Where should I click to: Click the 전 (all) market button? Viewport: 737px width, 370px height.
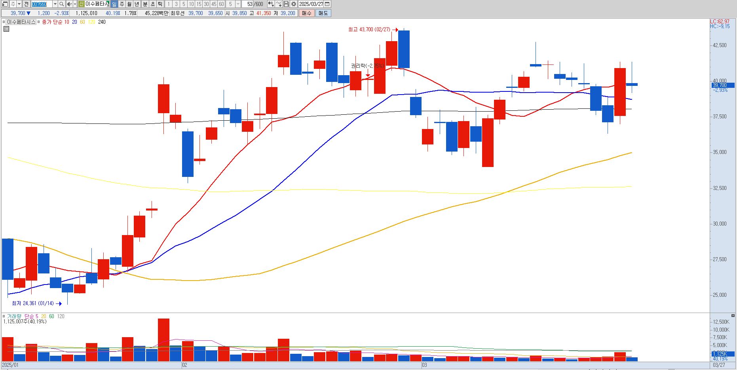(26, 4)
